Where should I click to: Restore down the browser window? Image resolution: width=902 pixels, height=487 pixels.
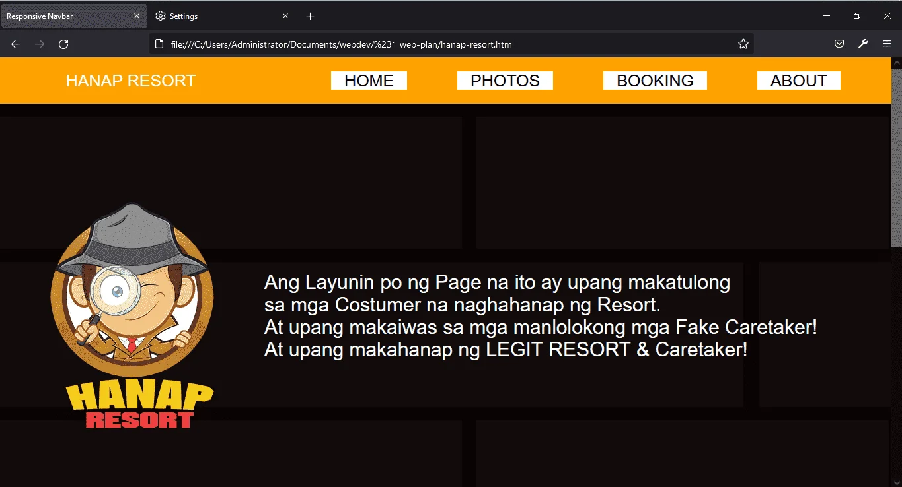coord(857,16)
